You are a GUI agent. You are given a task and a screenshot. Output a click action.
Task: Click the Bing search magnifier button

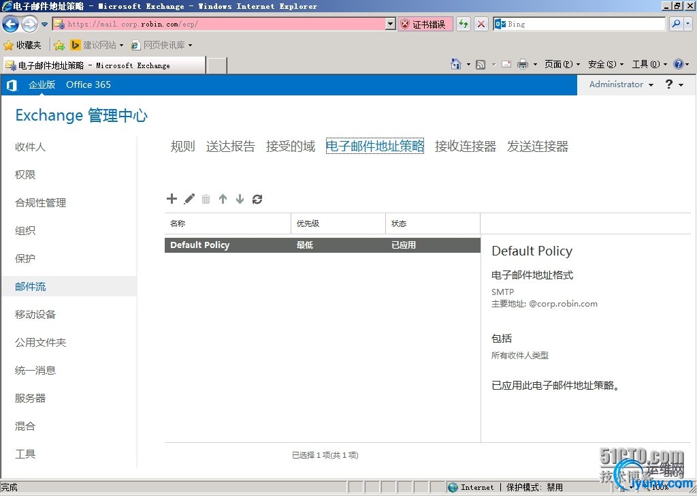point(676,24)
